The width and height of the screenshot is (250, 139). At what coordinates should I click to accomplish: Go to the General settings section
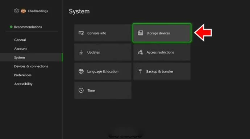20,40
